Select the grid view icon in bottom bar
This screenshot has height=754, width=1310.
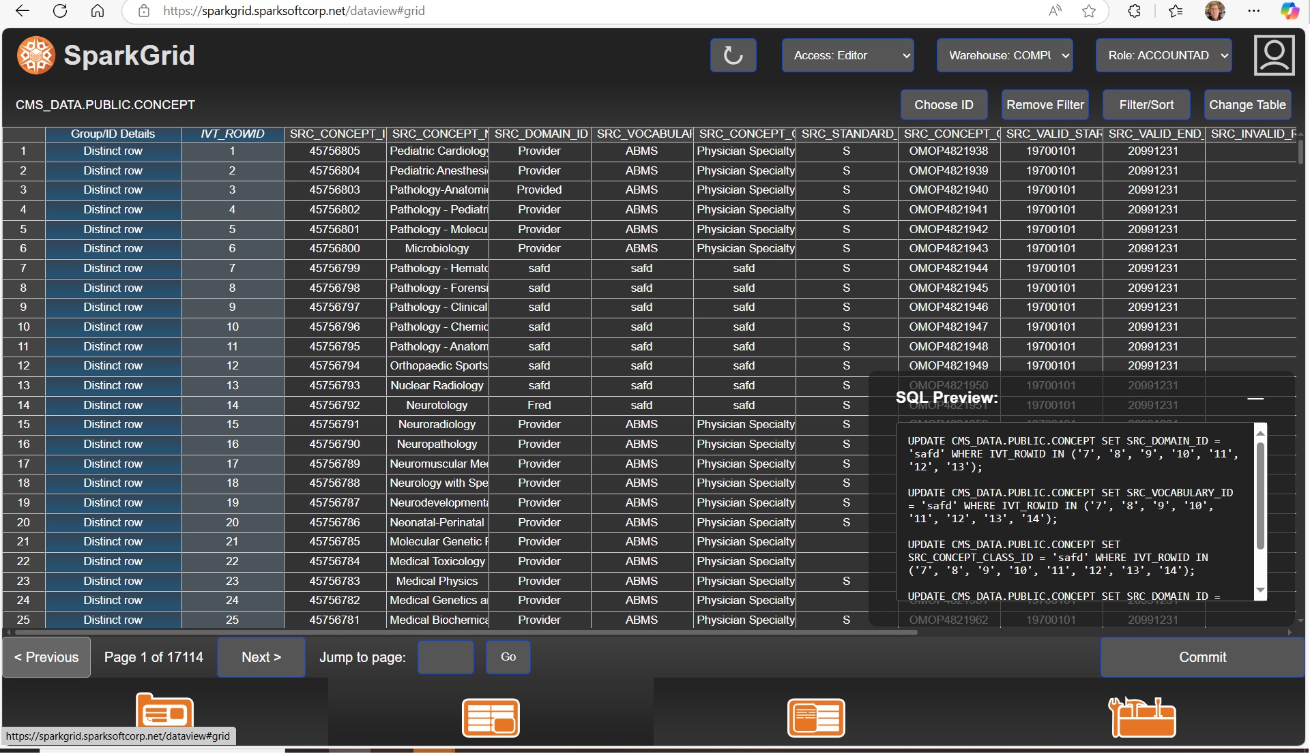(491, 717)
